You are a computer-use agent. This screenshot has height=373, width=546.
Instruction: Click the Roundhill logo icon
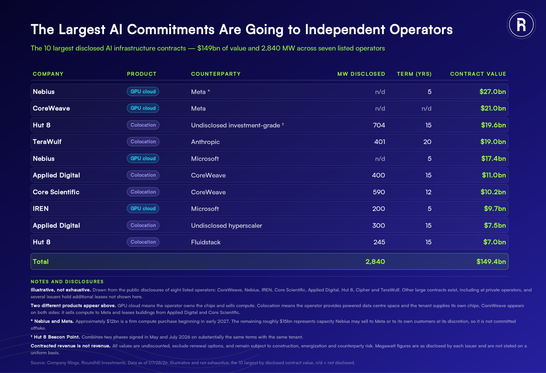[x=521, y=25]
